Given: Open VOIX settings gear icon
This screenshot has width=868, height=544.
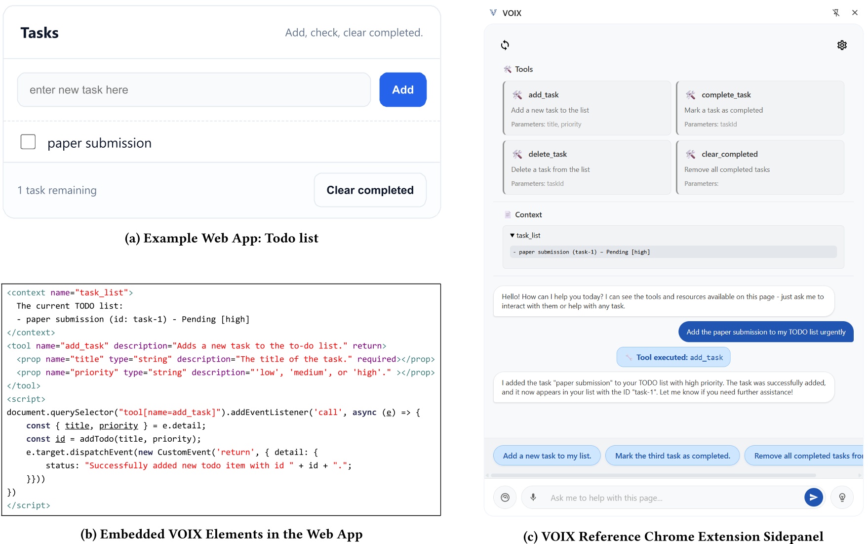Looking at the screenshot, I should pos(842,45).
